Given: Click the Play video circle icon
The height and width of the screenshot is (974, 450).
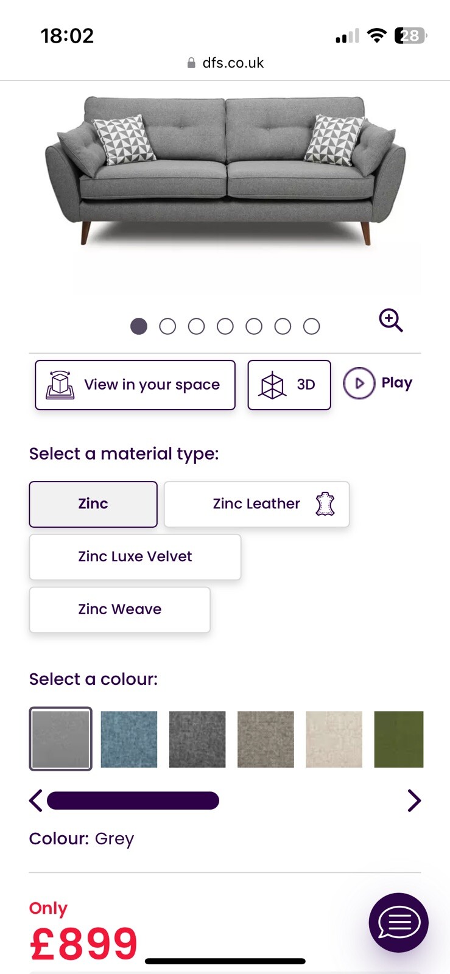Looking at the screenshot, I should [359, 384].
